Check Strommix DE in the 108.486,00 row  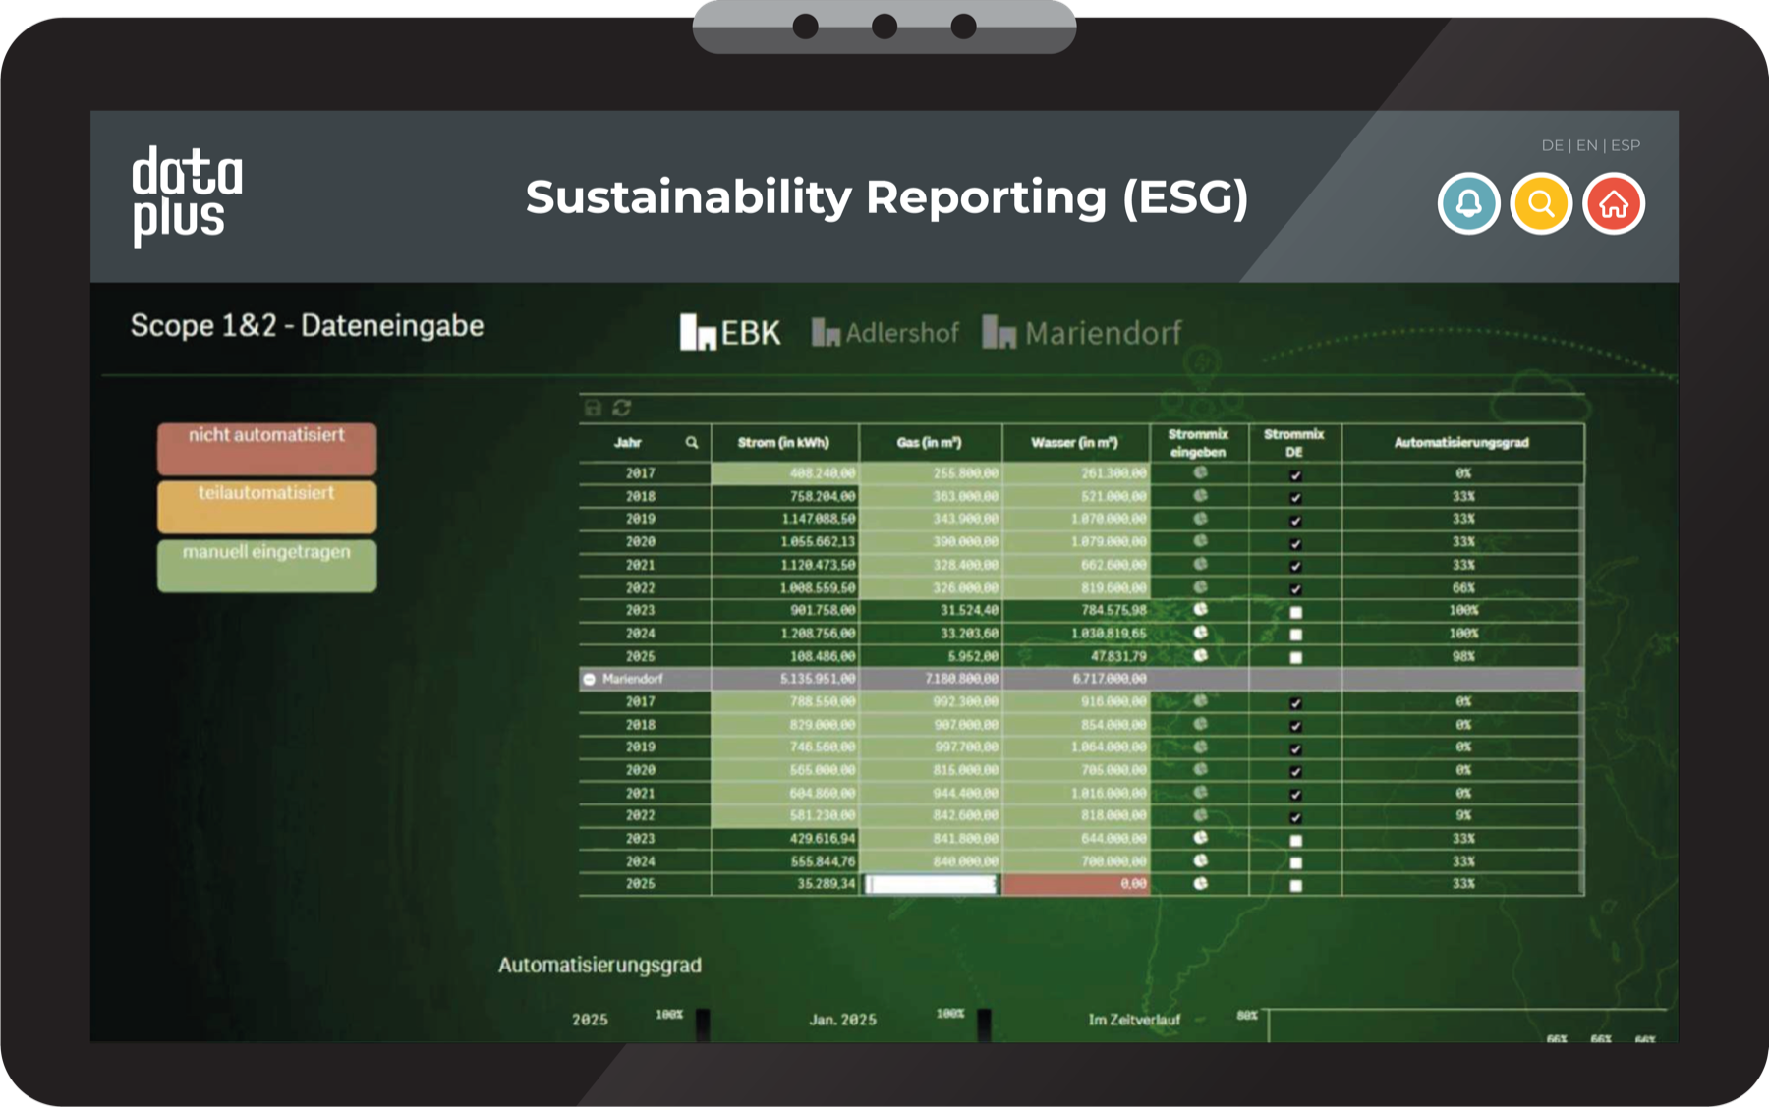coord(1295,657)
